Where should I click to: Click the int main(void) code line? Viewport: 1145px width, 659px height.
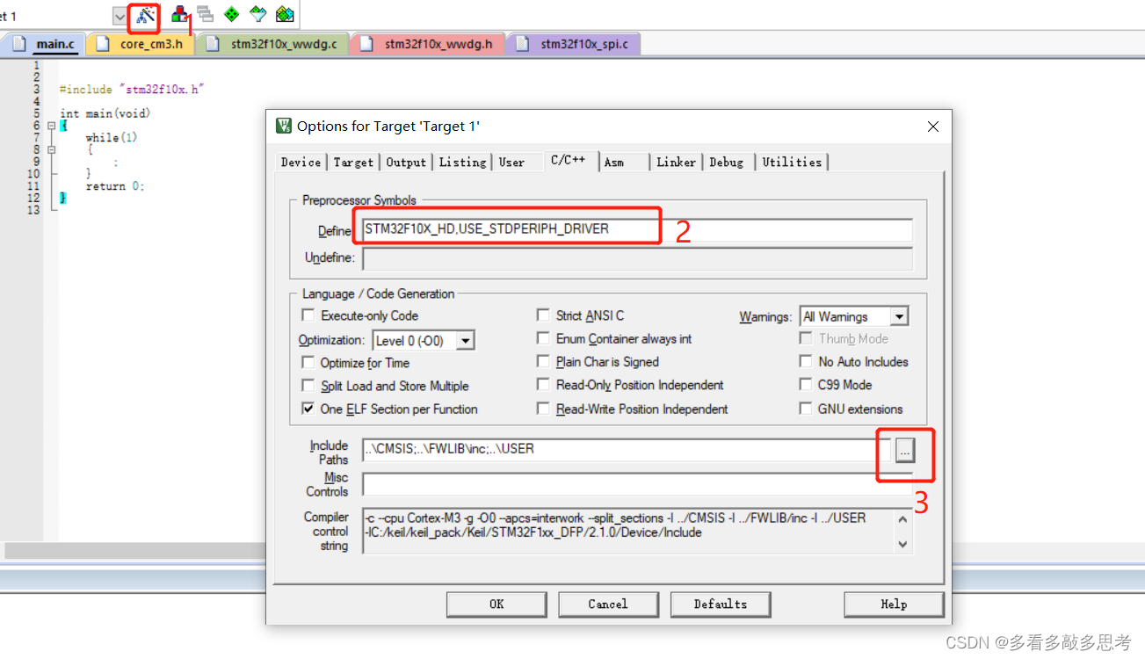[x=105, y=113]
